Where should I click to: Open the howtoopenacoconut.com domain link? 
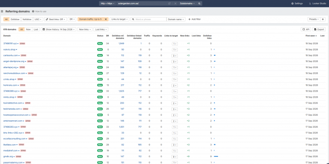[x=16, y=115]
